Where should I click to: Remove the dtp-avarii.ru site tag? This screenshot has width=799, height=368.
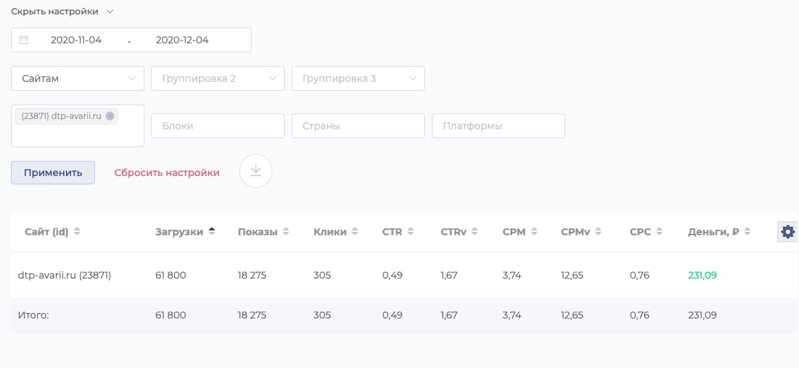(110, 116)
